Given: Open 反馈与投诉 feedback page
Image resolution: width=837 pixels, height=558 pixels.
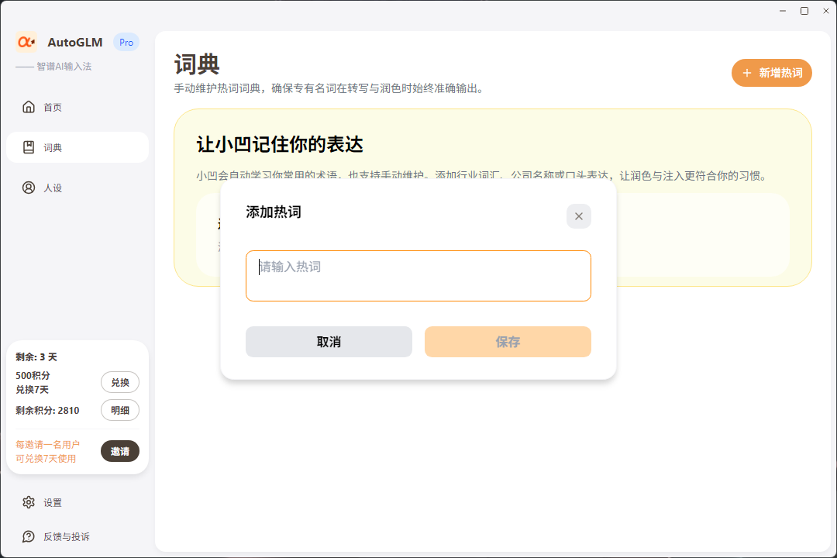Looking at the screenshot, I should tap(66, 536).
